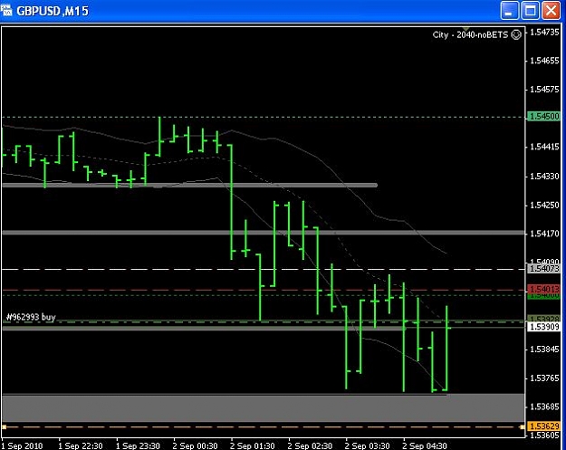
Task: Click the 1.54575 price scale label
Action: (544, 89)
